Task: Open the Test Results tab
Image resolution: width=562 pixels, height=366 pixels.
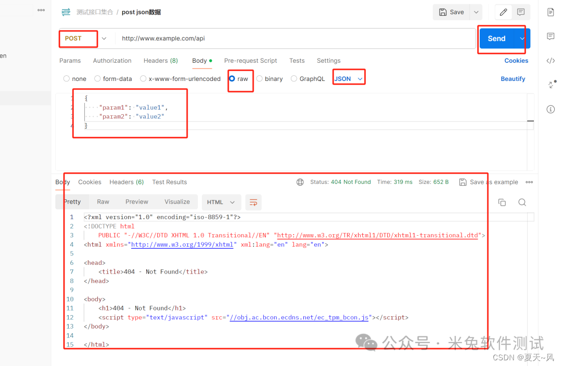Action: (170, 182)
